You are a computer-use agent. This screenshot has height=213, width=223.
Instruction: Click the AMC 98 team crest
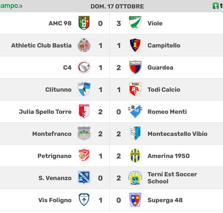(84, 23)
